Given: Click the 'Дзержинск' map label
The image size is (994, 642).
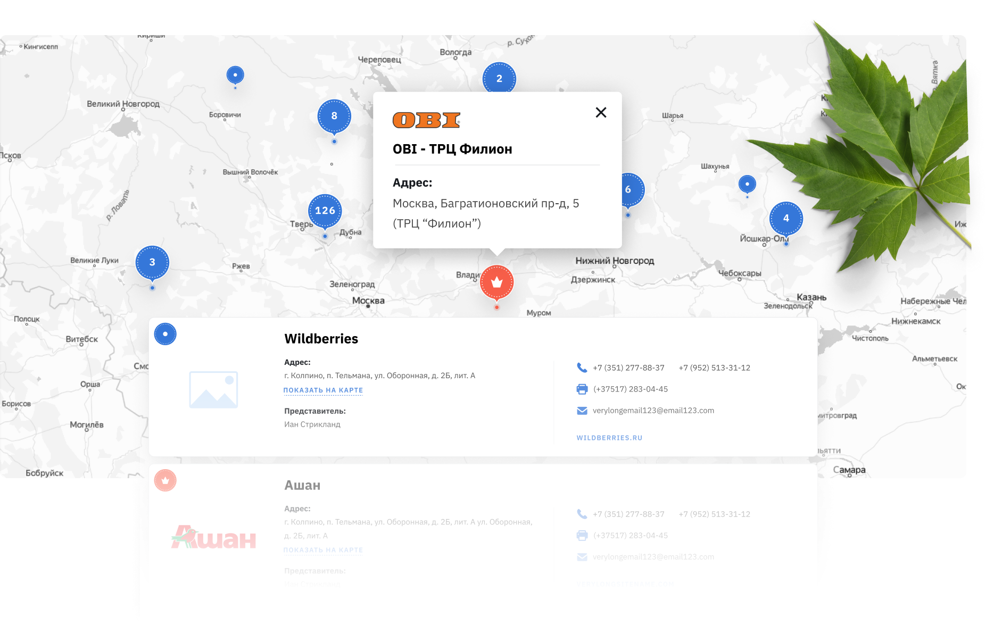Looking at the screenshot, I should point(593,280).
